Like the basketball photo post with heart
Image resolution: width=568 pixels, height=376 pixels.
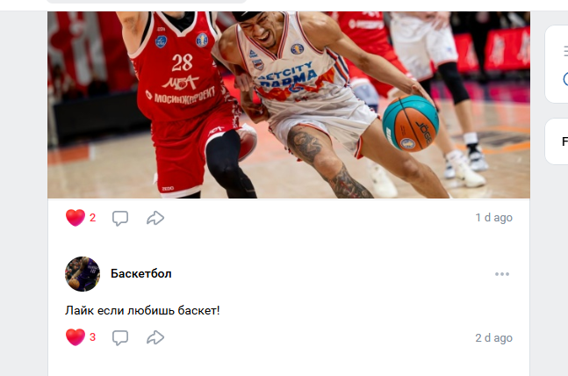[75, 218]
